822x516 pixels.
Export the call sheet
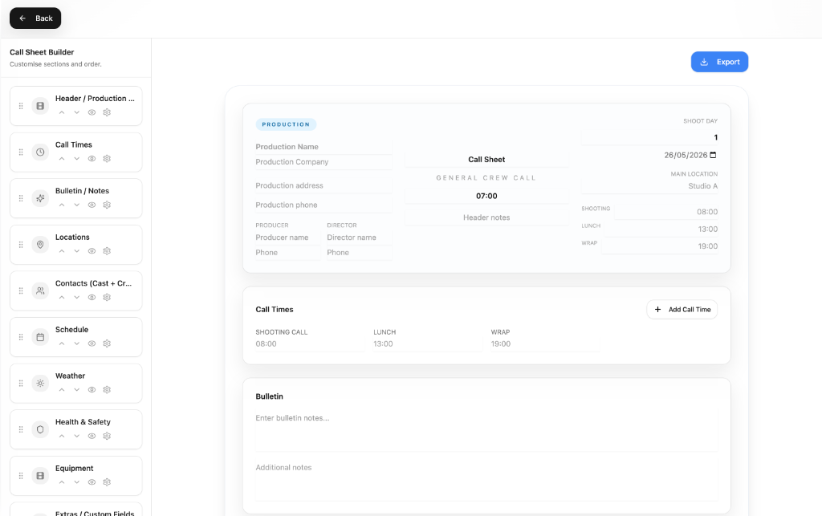(x=719, y=62)
